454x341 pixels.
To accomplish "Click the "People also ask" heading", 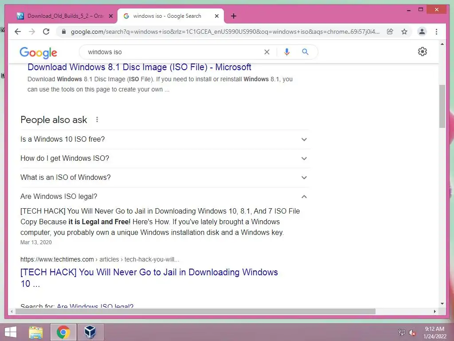I will coord(54,119).
